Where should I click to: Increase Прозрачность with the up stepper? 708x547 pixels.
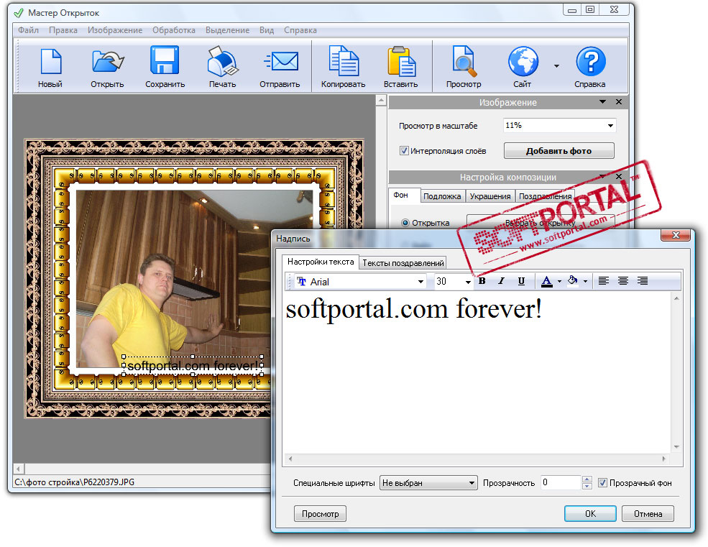coord(587,479)
